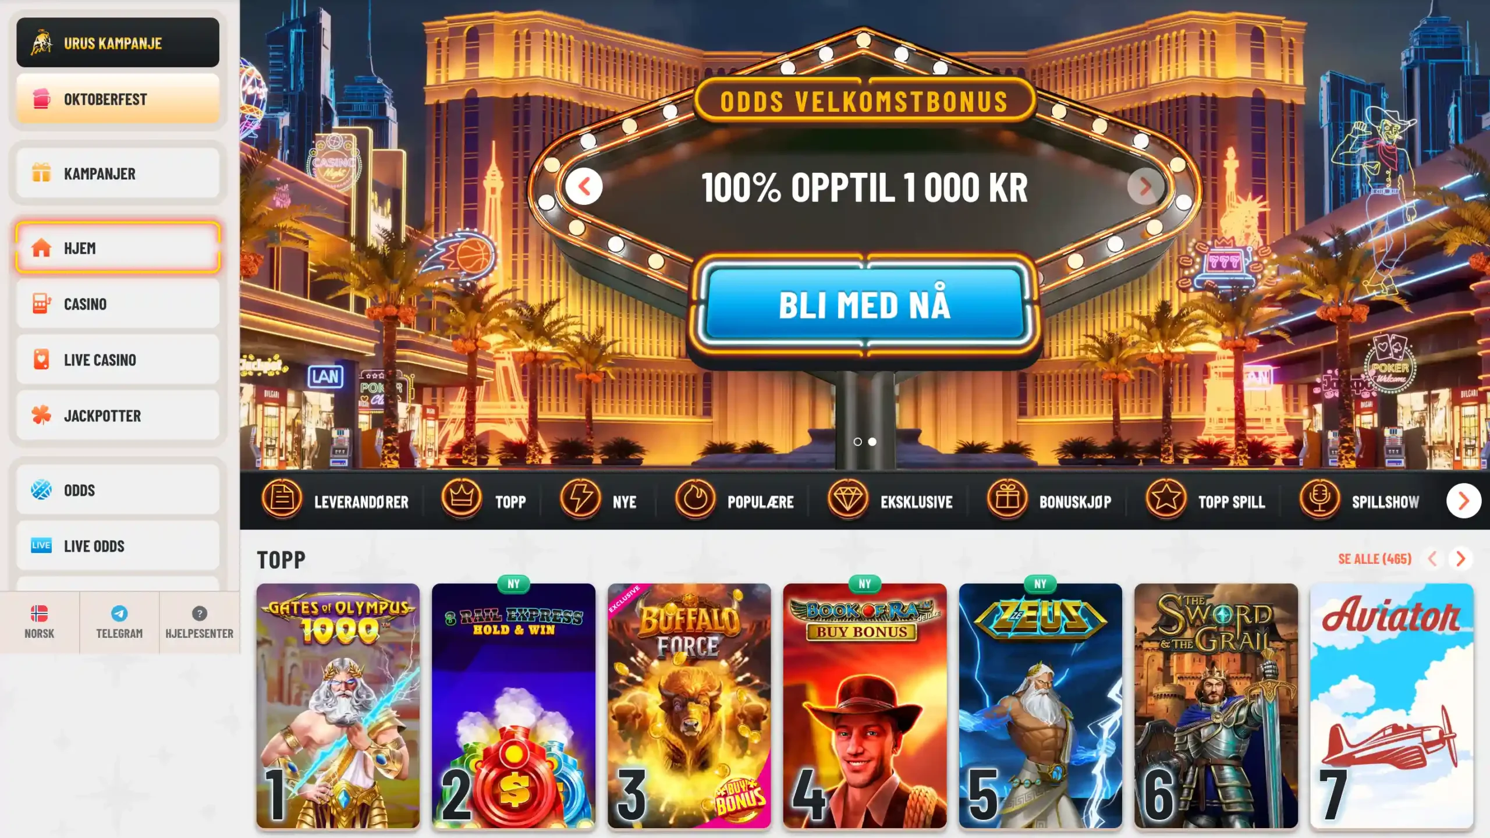
Task: Select first banner slide indicator dot
Action: click(x=857, y=442)
